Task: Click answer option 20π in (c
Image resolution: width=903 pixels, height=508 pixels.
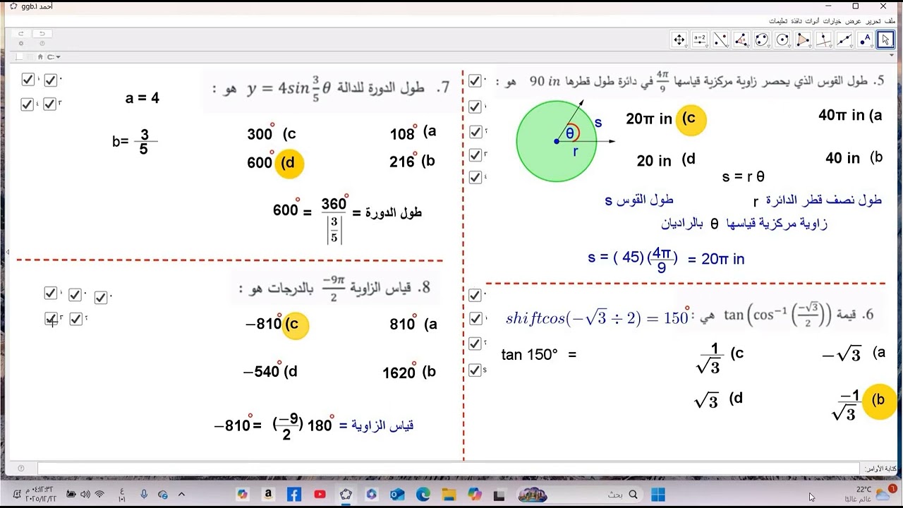Action: point(661,119)
